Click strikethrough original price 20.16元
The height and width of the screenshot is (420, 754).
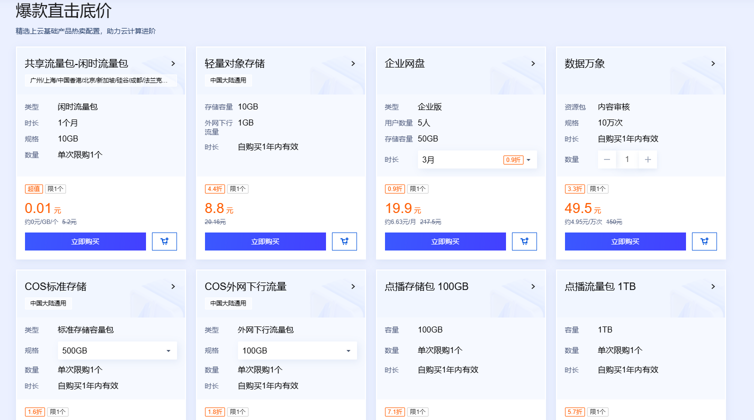point(215,222)
